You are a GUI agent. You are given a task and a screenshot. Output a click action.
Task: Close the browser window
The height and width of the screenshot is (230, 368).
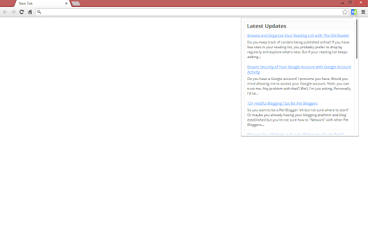tap(361, 2)
